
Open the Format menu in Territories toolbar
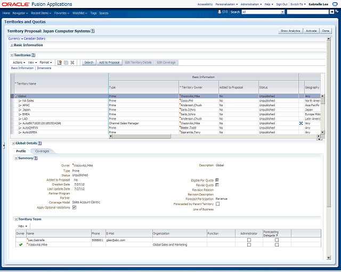click(x=46, y=63)
